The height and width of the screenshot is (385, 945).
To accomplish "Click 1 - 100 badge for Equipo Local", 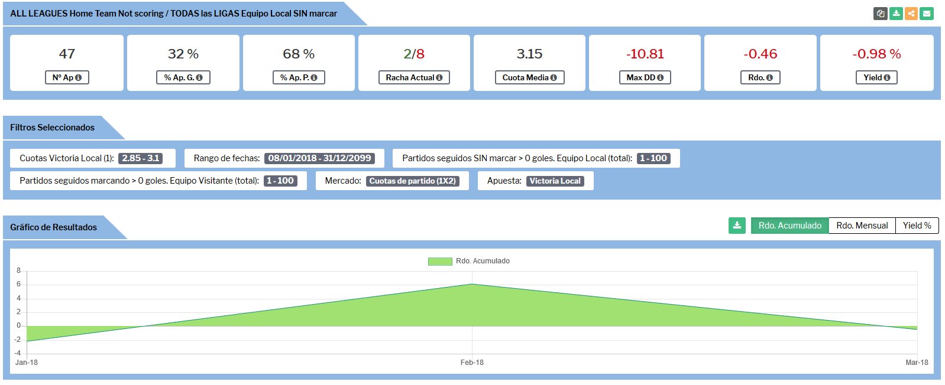I will 653,158.
